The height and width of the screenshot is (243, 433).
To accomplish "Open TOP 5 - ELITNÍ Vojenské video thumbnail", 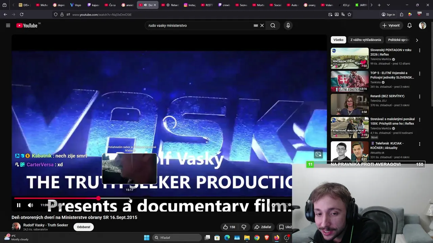I will [349, 81].
